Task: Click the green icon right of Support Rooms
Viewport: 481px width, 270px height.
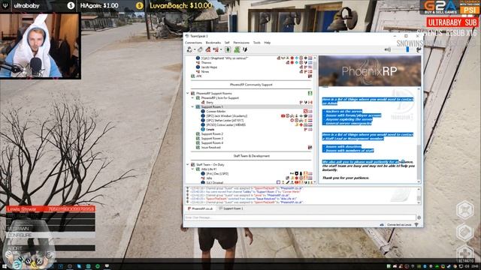Action: pos(310,93)
